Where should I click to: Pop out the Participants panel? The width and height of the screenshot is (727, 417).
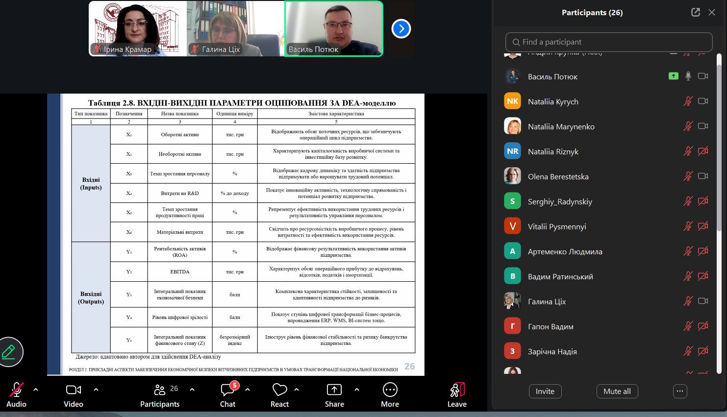pyautogui.click(x=695, y=13)
